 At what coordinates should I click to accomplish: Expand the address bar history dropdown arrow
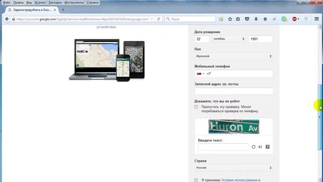tap(152, 19)
